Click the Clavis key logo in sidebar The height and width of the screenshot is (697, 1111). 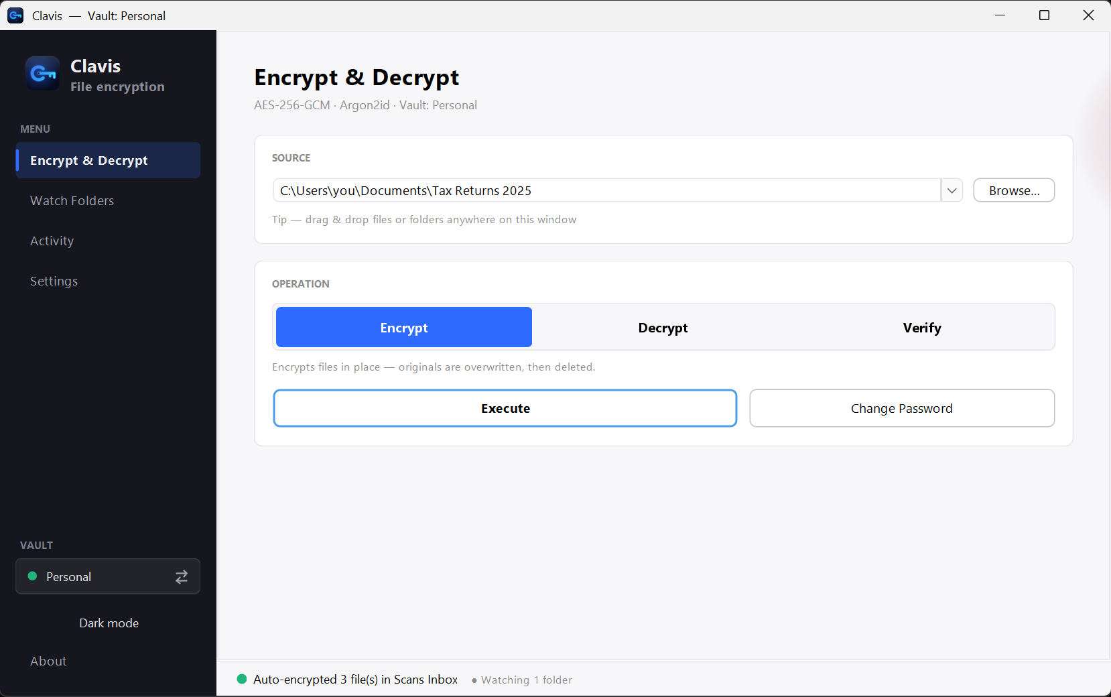[x=43, y=73]
